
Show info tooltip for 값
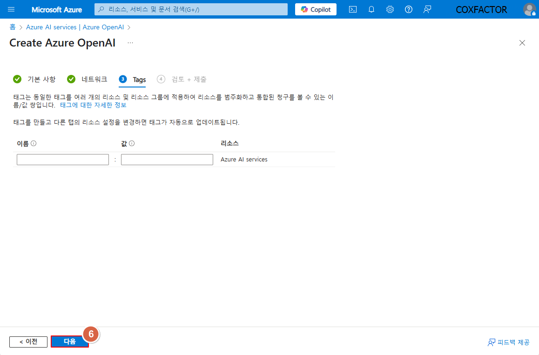[x=132, y=143]
